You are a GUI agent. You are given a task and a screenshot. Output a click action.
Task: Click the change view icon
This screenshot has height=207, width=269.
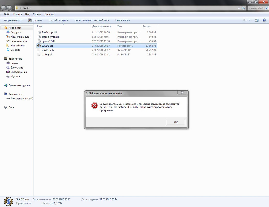coord(245,20)
